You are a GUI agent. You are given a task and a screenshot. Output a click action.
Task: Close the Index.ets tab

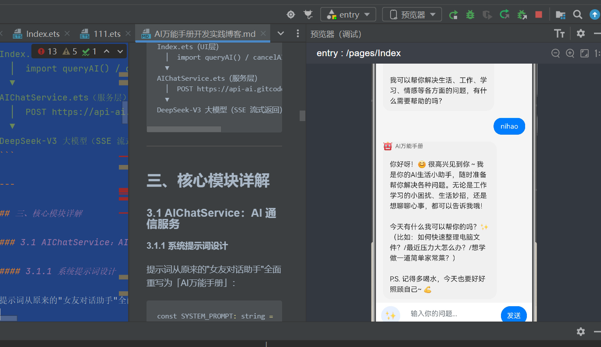click(x=67, y=33)
